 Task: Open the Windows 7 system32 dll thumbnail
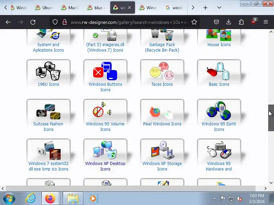(x=48, y=150)
